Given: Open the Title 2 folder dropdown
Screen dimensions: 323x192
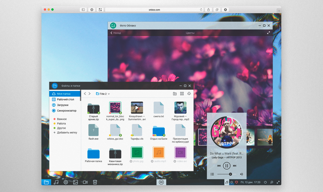Looking at the screenshot, I should [x=103, y=94].
